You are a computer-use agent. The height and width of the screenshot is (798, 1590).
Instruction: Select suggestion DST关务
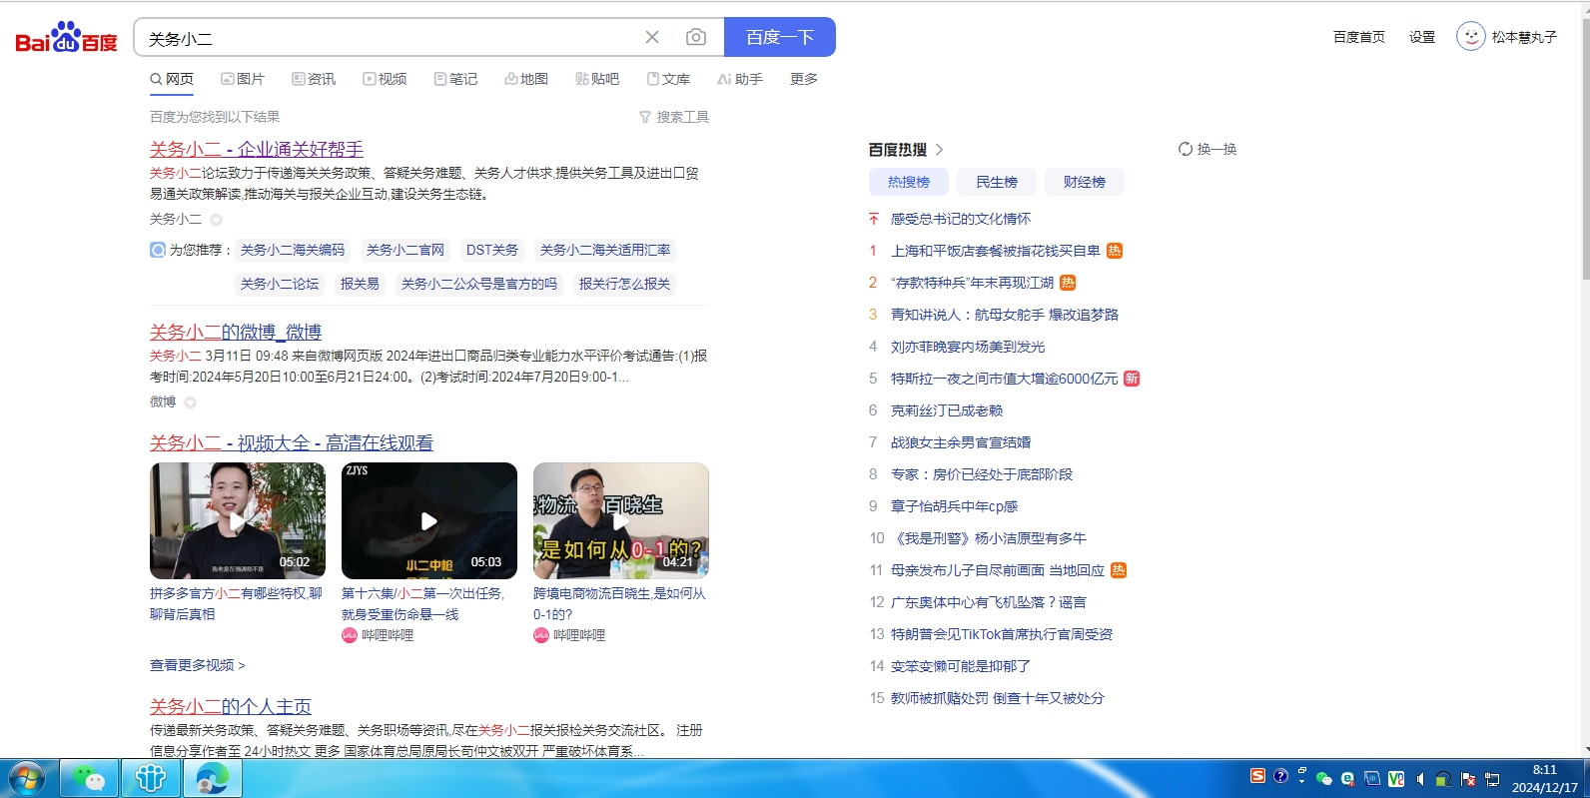(492, 250)
